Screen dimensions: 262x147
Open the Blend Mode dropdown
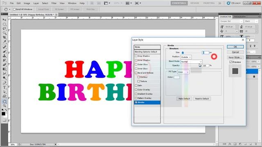pos(192,62)
